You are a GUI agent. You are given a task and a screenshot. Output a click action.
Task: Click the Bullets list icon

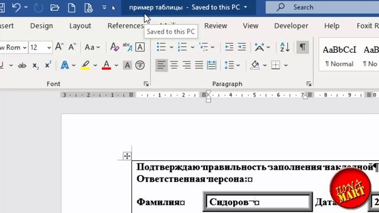[x=161, y=47]
